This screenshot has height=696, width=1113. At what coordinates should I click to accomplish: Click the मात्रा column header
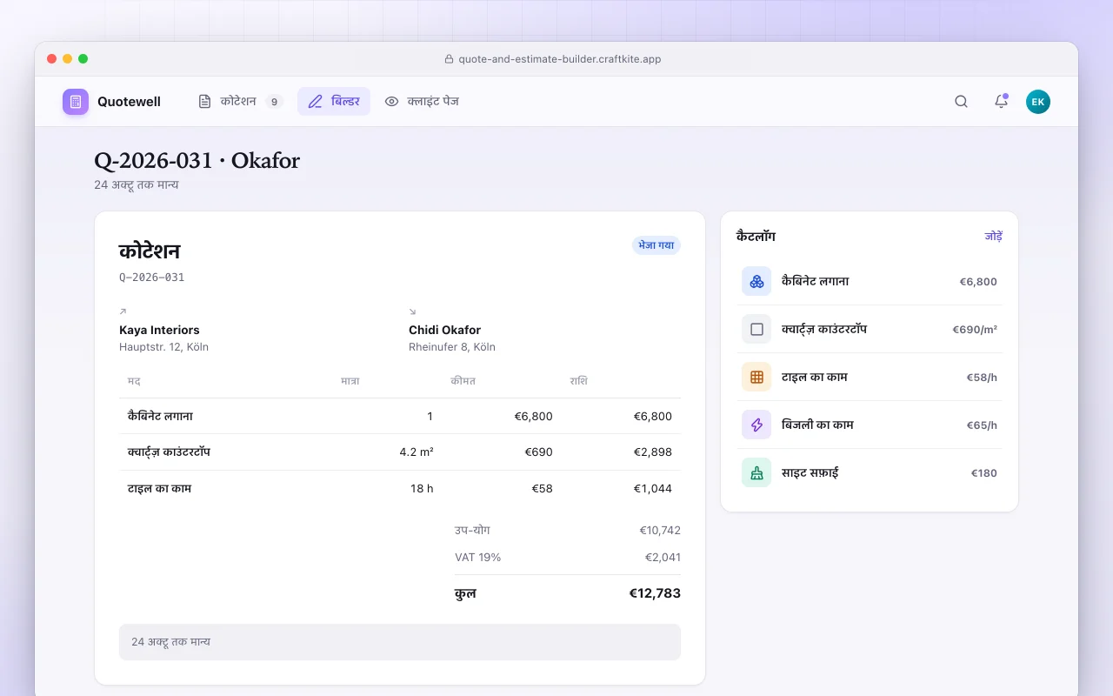(x=350, y=381)
